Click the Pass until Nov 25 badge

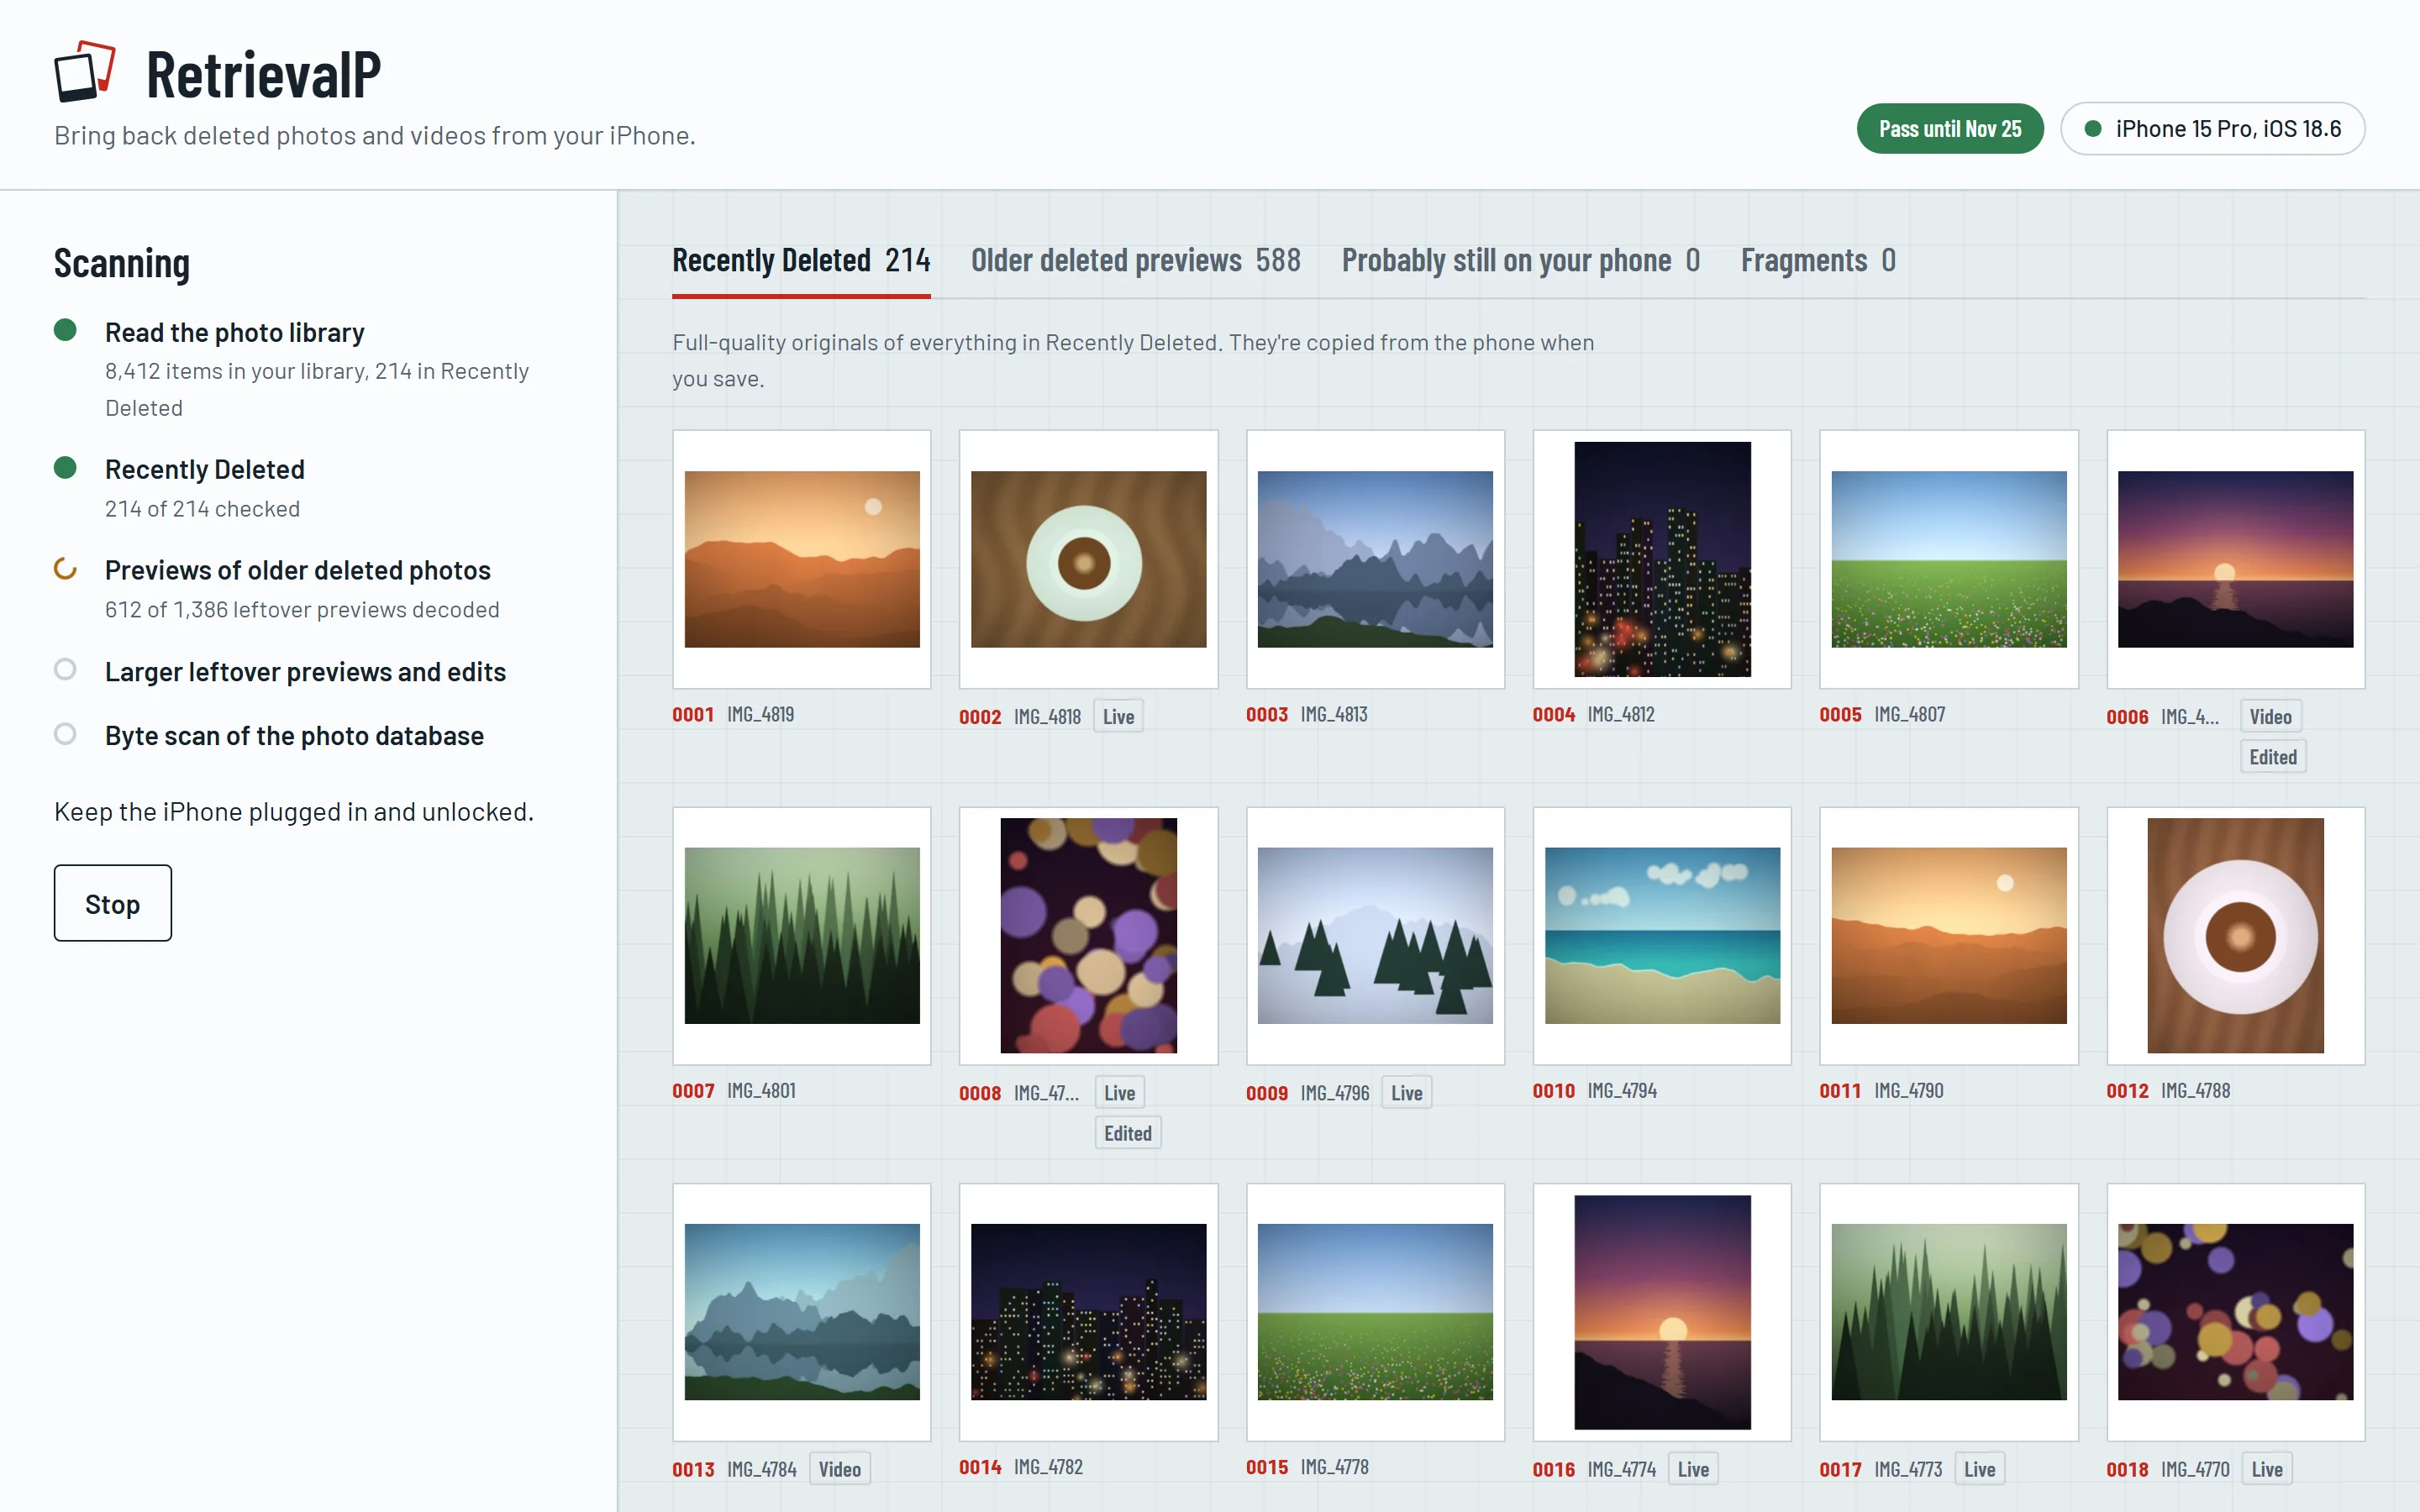click(1950, 129)
